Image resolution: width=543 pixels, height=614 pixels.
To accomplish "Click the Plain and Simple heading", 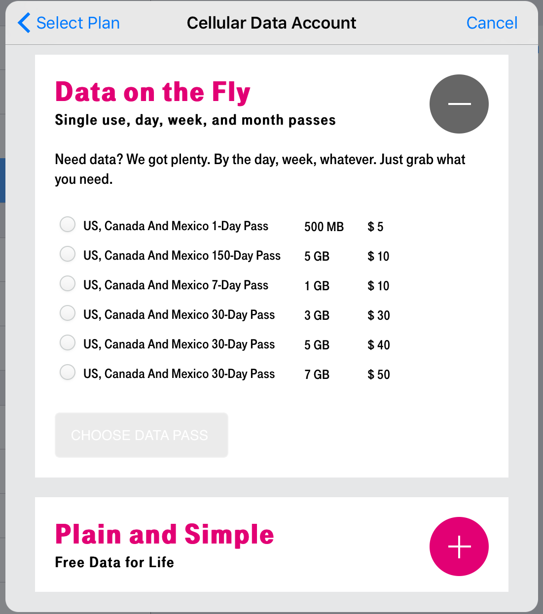I will (x=164, y=535).
